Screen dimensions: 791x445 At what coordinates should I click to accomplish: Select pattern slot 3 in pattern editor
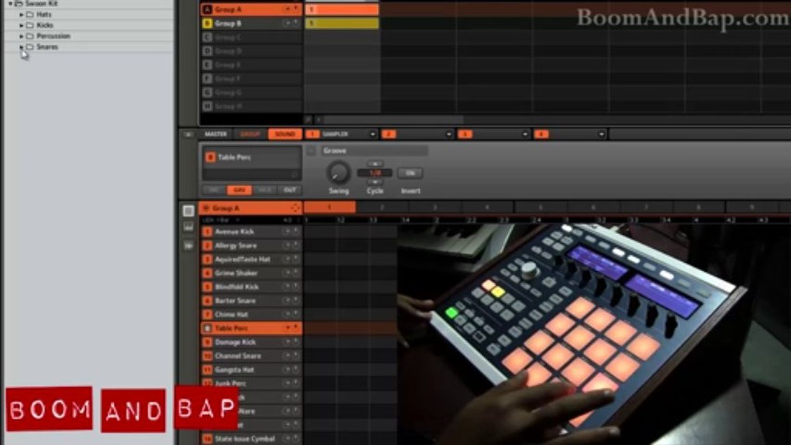(435, 208)
